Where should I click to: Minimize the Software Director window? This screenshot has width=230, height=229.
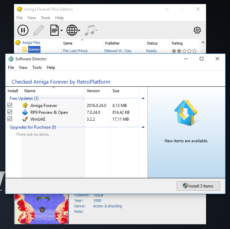pyautogui.click(x=186, y=59)
